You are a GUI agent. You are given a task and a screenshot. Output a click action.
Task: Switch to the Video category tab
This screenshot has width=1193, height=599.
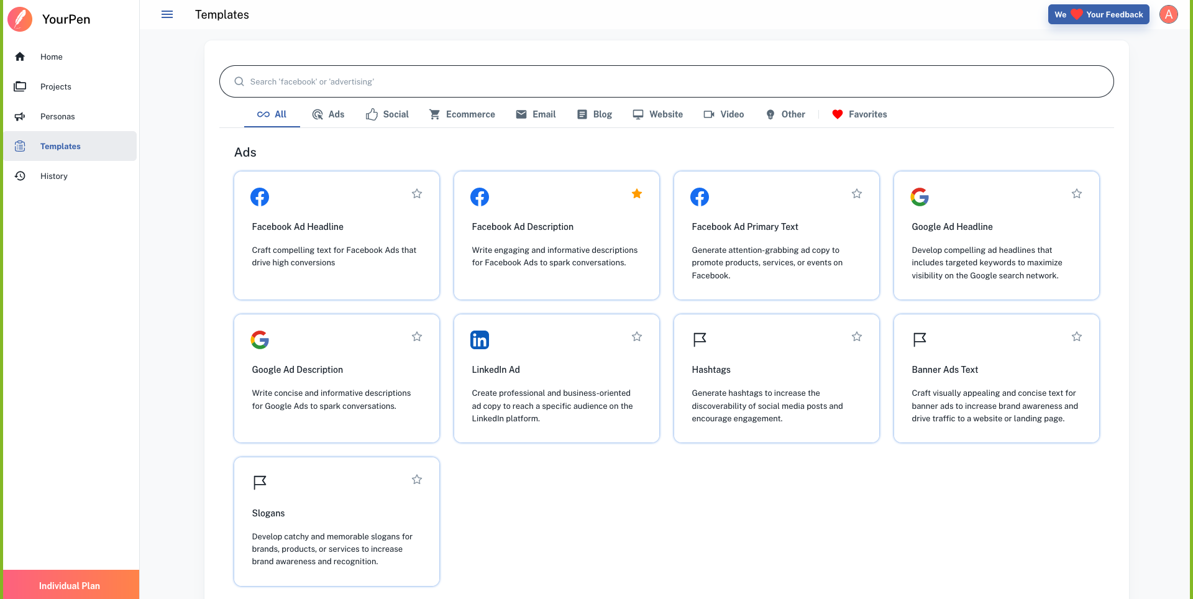pyautogui.click(x=724, y=114)
